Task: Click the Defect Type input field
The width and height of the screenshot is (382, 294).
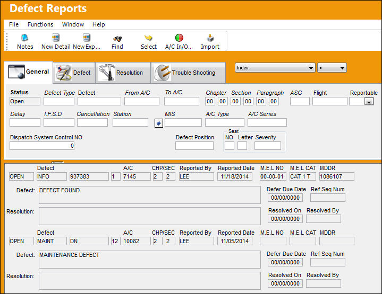Action: coord(59,101)
